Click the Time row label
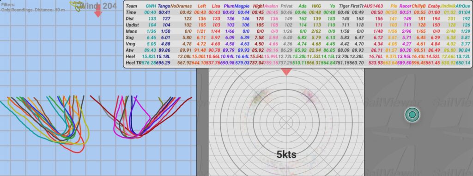The width and height of the screenshot is (473, 176). [131, 12]
